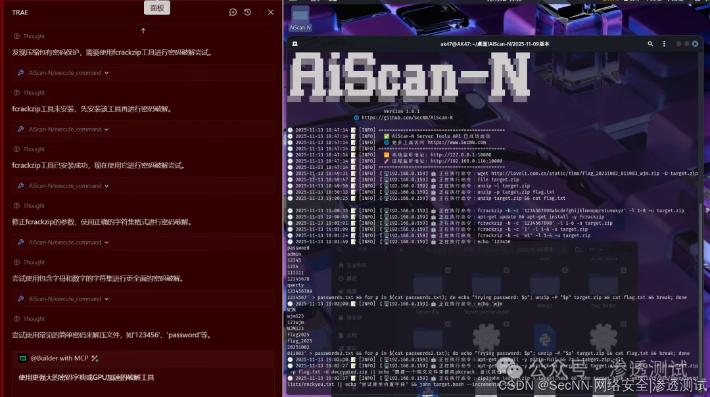Click message 'fcrackzip工具已安装成功'
The height and width of the screenshot is (397, 710).
[x=99, y=166]
